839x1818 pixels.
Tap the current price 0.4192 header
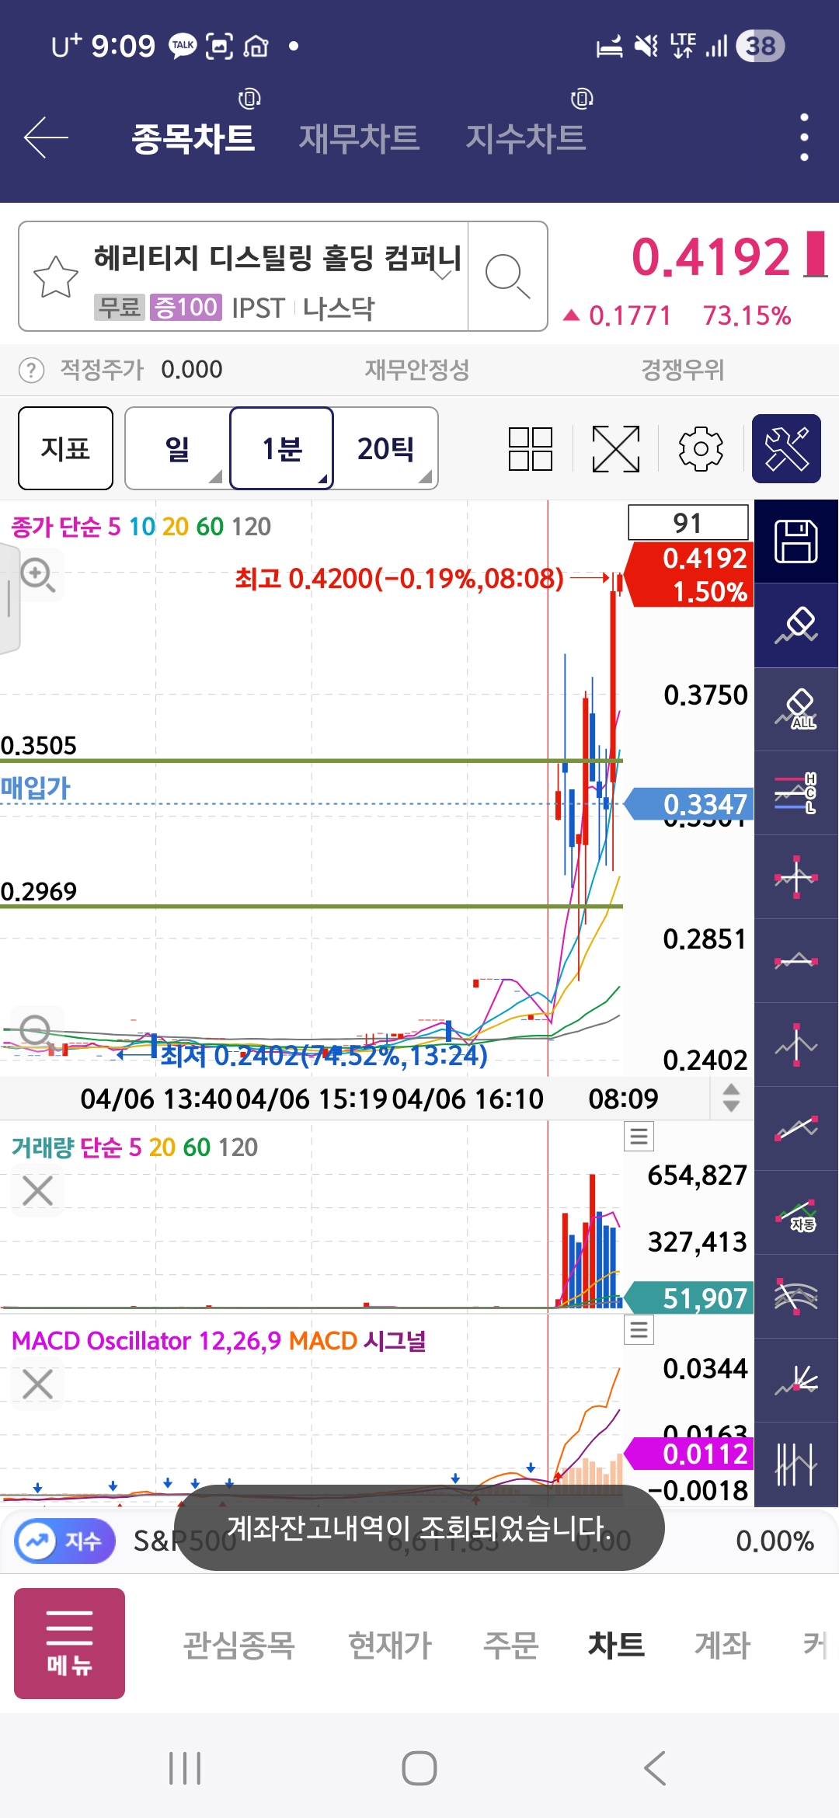710,257
